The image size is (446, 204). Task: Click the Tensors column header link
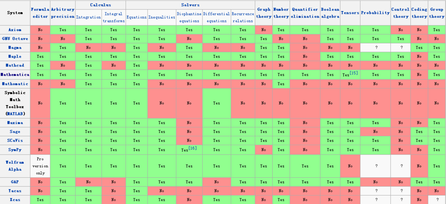tap(350, 13)
